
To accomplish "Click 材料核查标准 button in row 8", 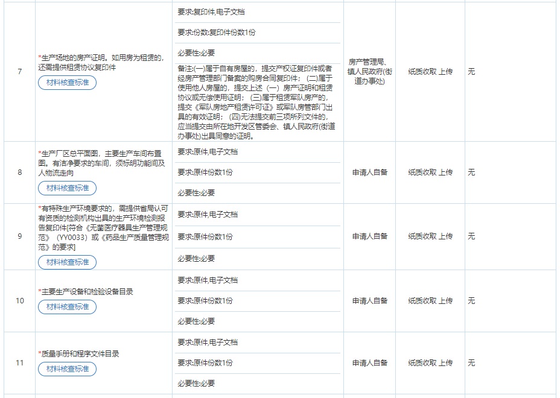I will coord(67,188).
